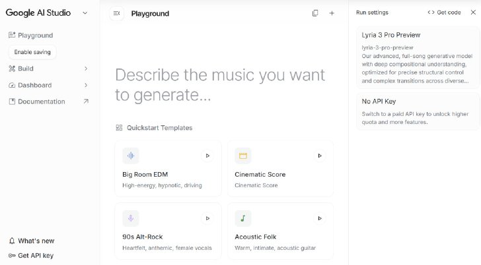Play the Big Room EDM template preview
Screen dimensions: 481x265
pos(207,156)
